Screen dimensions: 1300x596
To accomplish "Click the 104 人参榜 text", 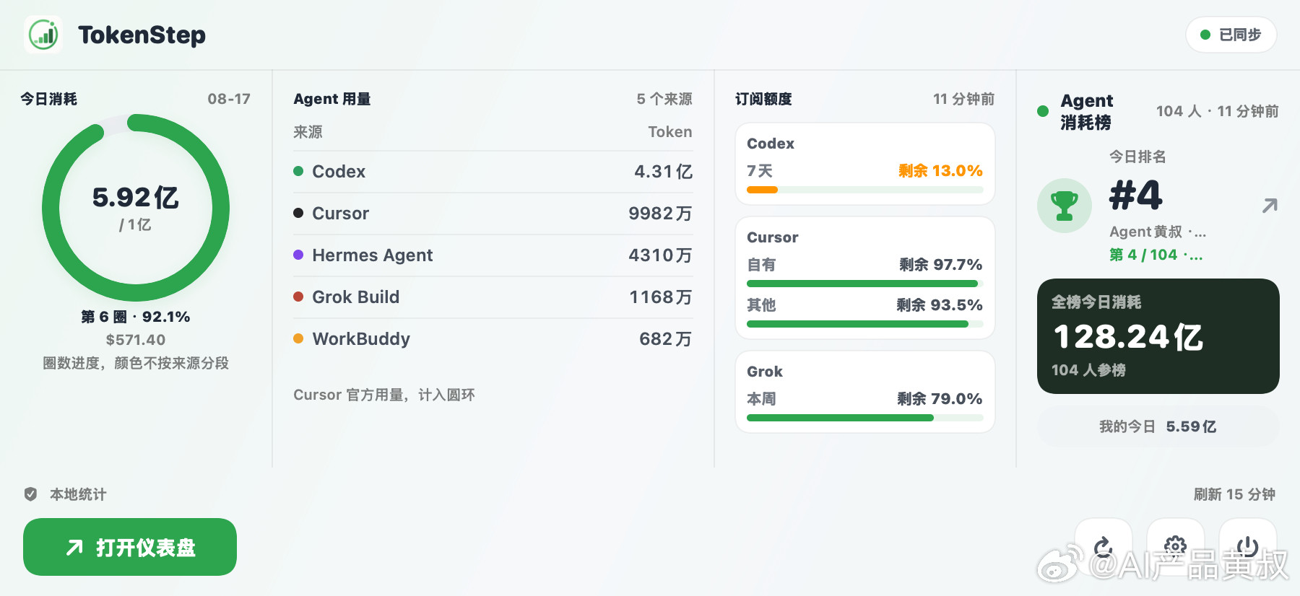I will pos(1088,370).
